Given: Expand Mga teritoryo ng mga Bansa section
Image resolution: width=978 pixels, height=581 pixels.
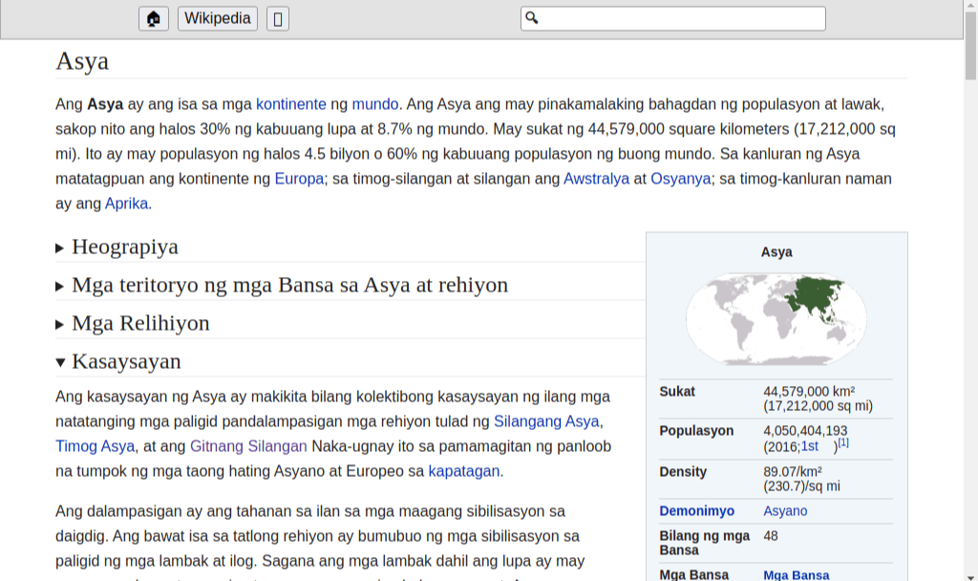Looking at the screenshot, I should (x=289, y=285).
